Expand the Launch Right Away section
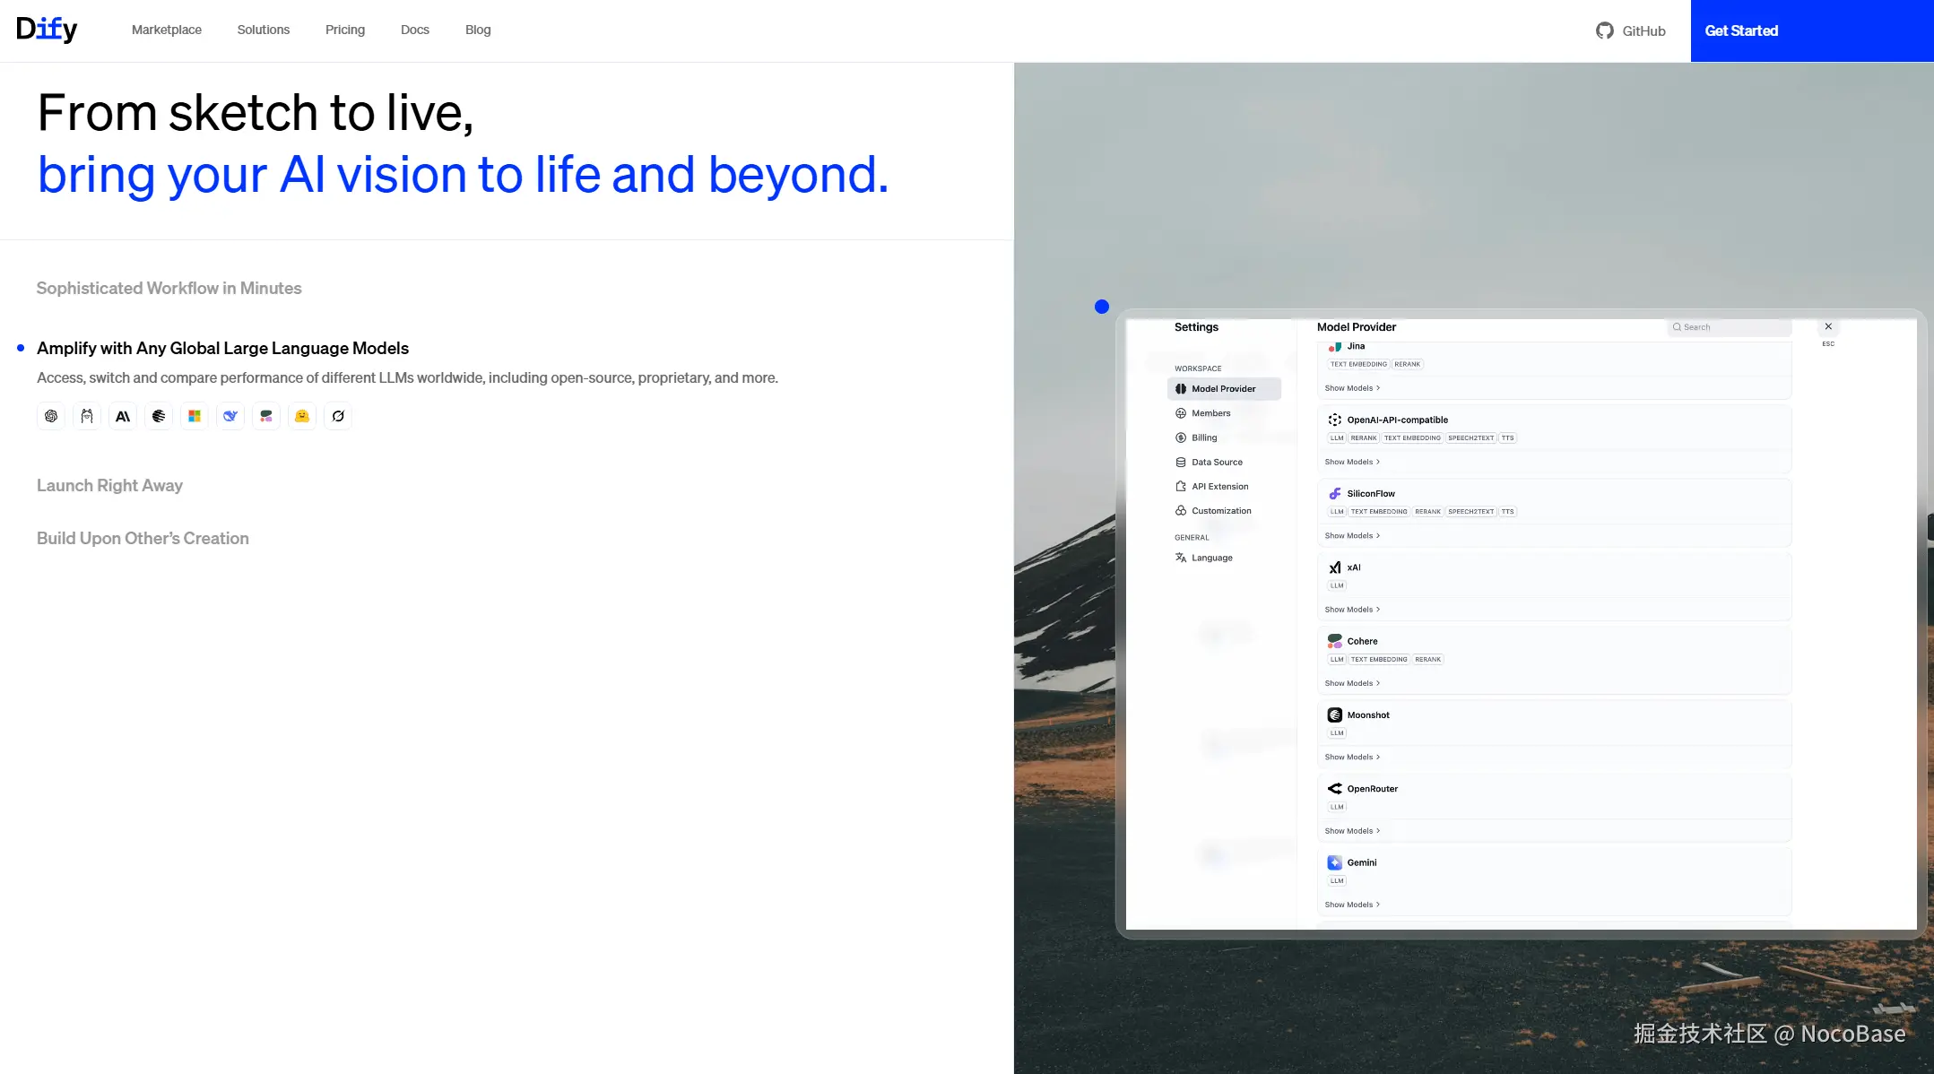Viewport: 1934px width, 1074px height. tap(109, 485)
